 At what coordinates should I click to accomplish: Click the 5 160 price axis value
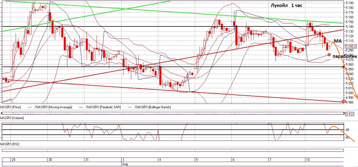[350, 17]
